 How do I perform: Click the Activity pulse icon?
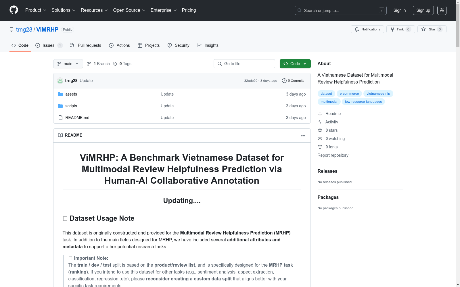(x=320, y=122)
